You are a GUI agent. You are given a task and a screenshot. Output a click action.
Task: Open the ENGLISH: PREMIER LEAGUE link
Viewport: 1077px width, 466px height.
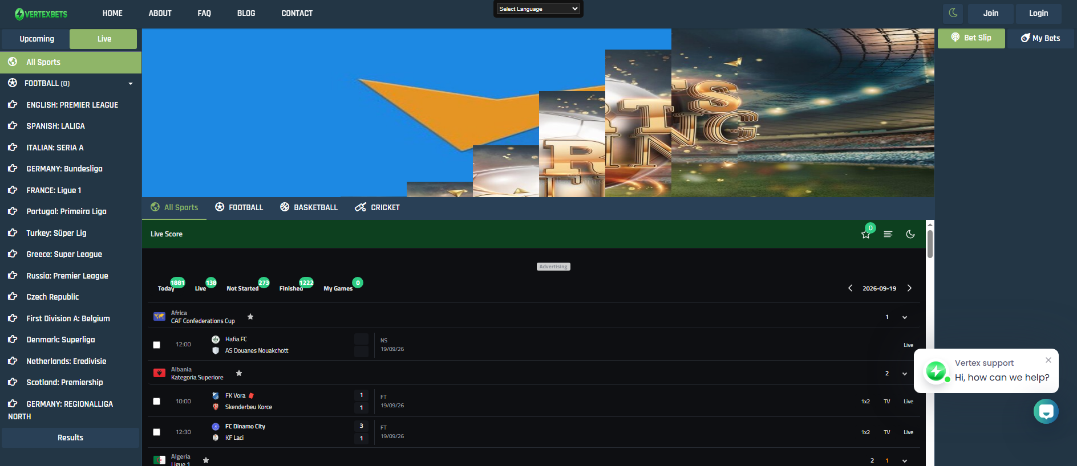coord(72,105)
